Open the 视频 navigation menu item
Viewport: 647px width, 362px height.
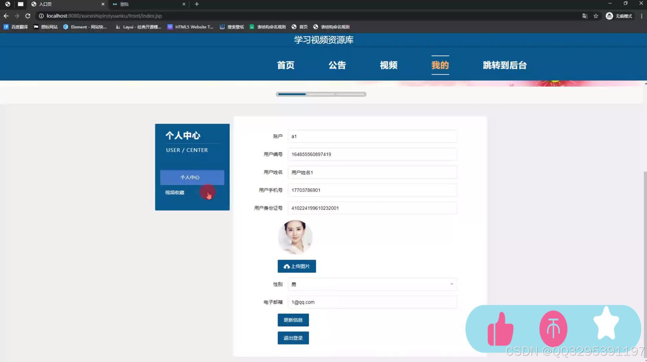[x=388, y=65]
